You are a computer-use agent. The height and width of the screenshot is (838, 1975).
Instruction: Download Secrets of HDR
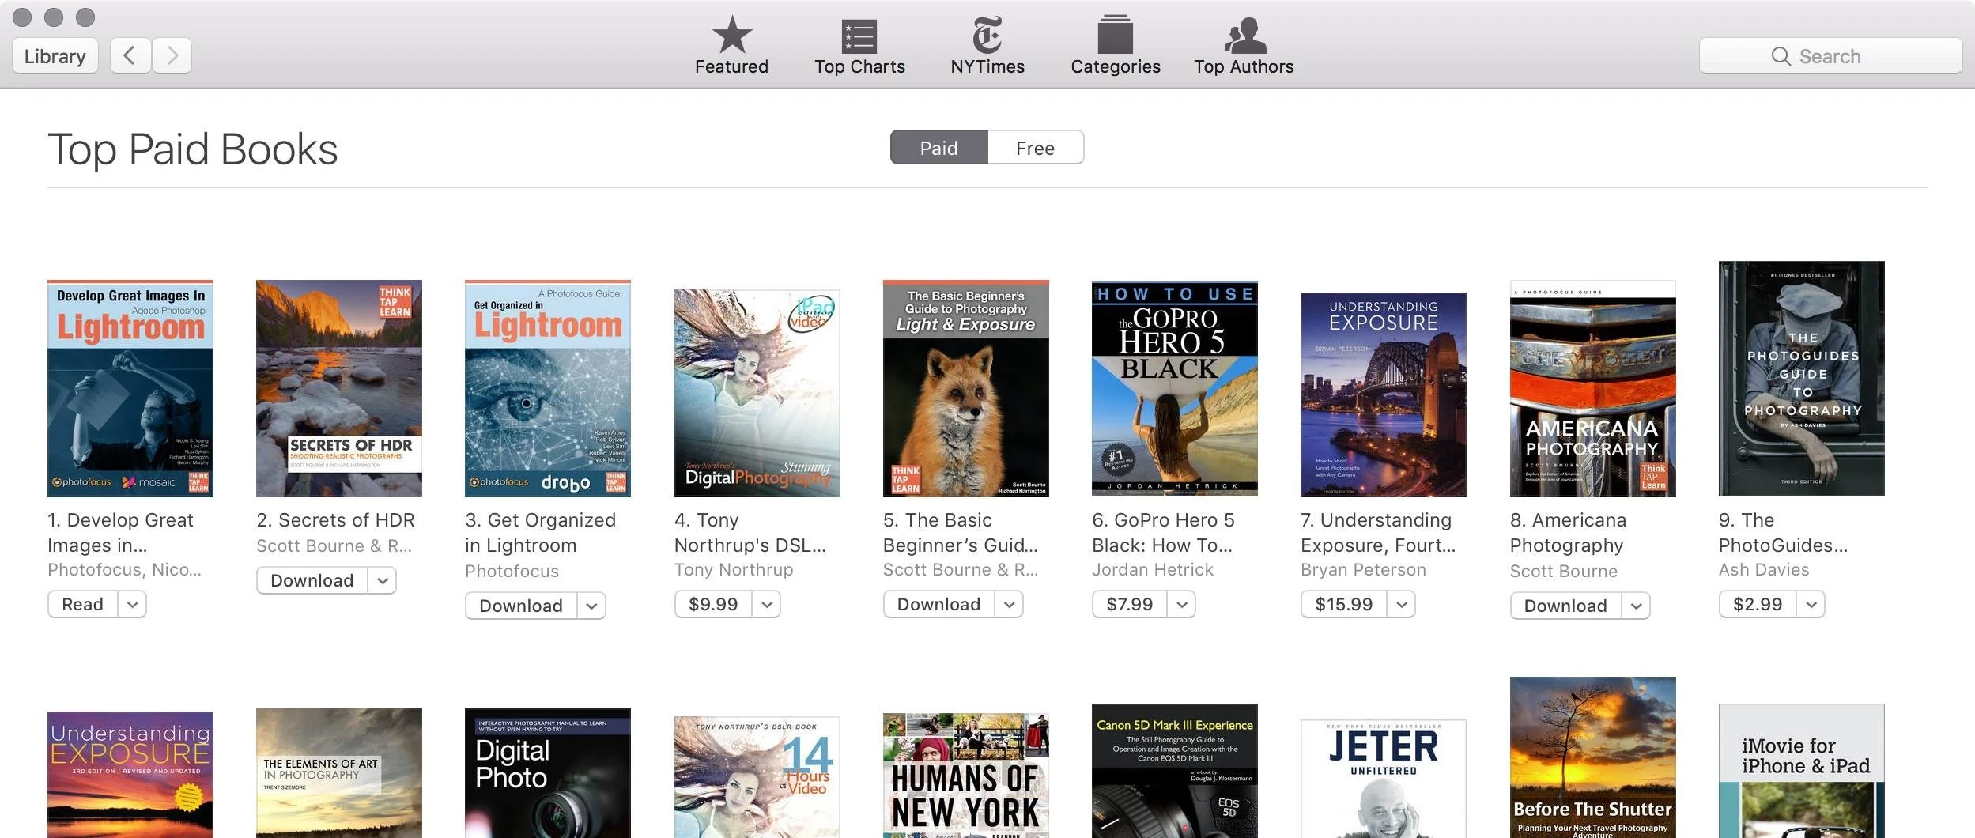(x=312, y=581)
